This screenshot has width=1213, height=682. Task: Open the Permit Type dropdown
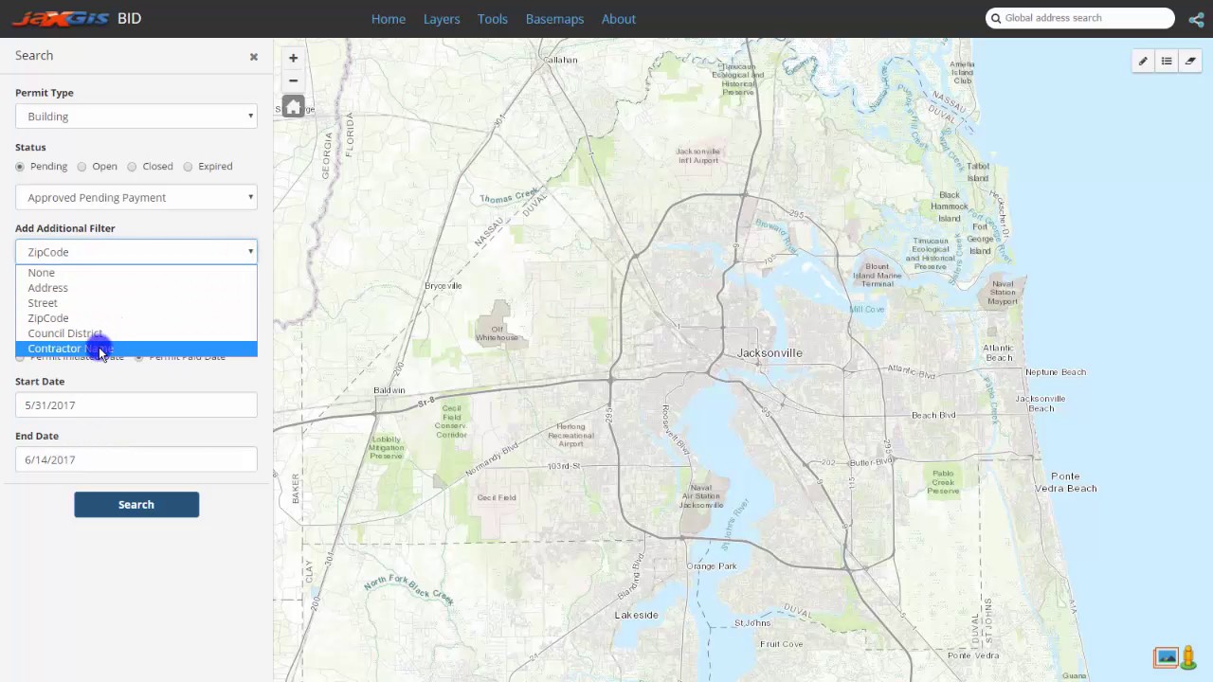pos(136,117)
